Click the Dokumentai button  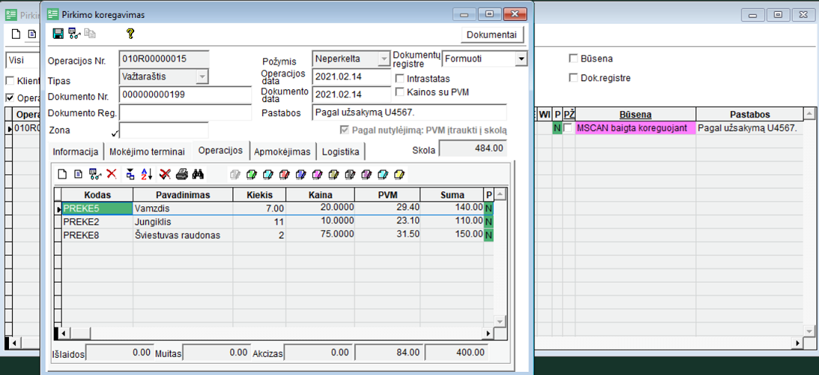[492, 35]
